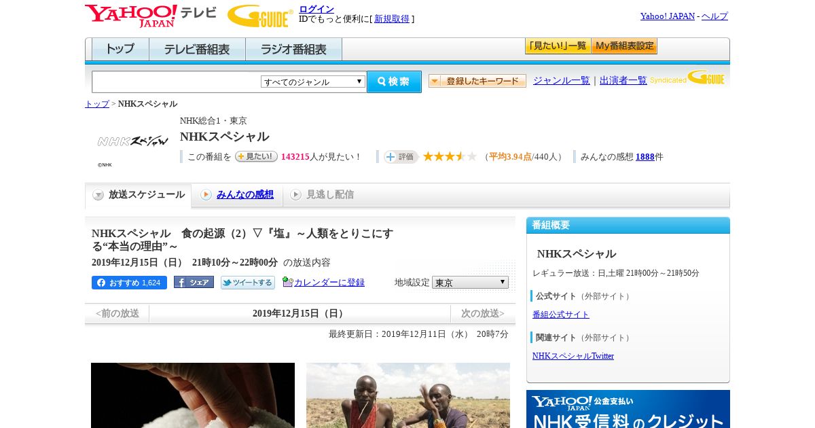Image resolution: width=815 pixels, height=428 pixels.
Task: Open 出演者一覧 link
Action: (623, 81)
